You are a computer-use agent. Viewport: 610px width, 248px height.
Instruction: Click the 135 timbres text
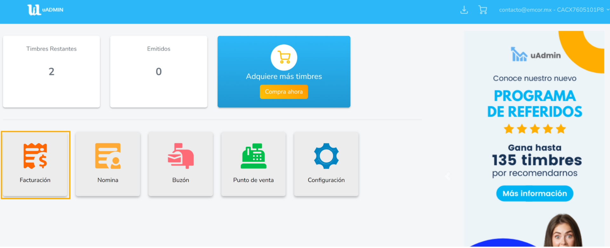click(x=537, y=160)
